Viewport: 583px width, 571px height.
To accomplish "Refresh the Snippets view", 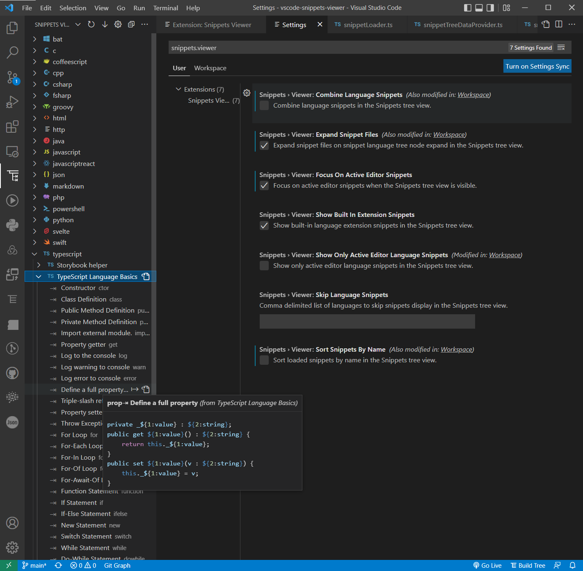I will 91,25.
